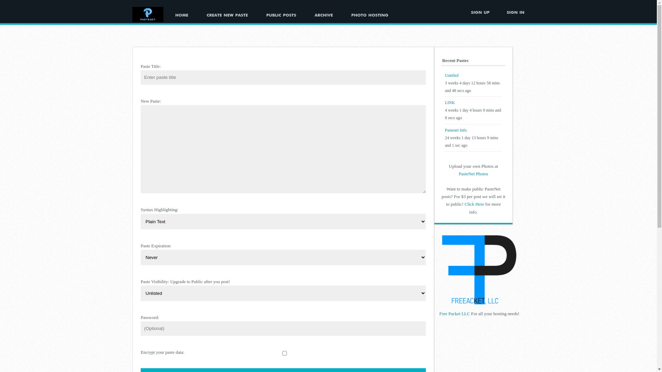Open the LINK recent paste
Screen dimensions: 662x372
pyautogui.click(x=450, y=103)
